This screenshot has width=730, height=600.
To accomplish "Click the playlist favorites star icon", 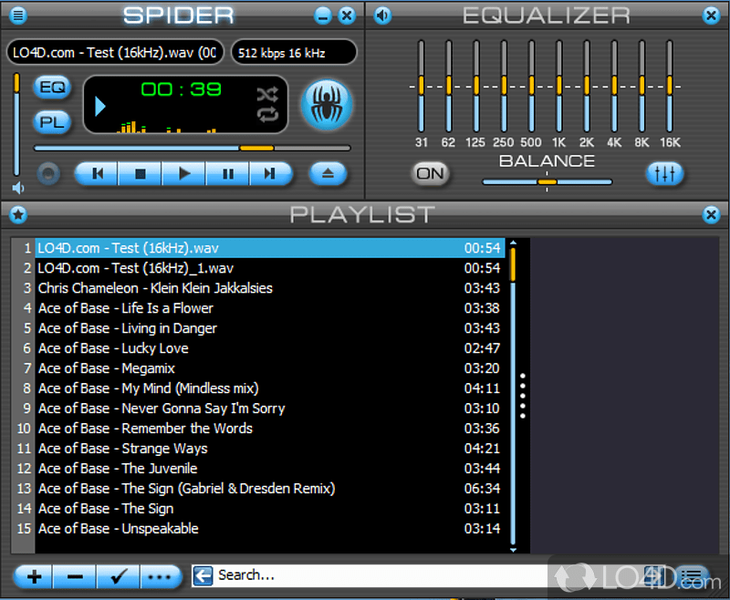I will [18, 215].
